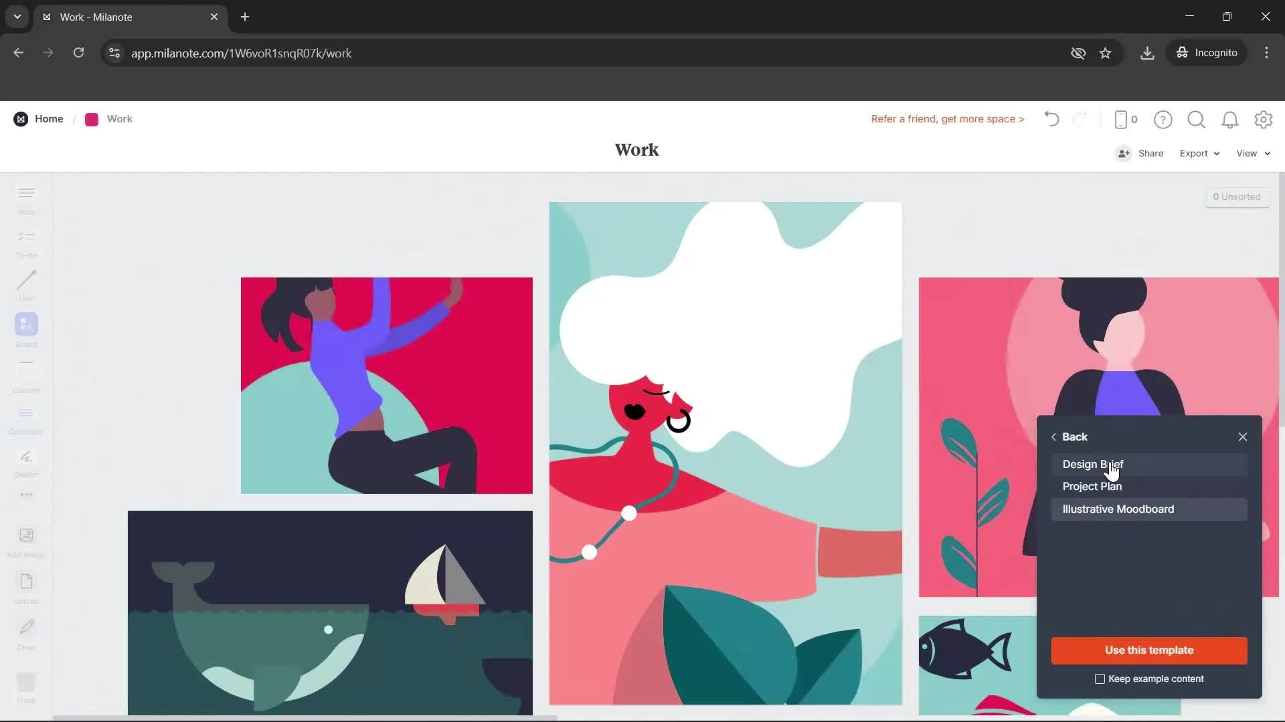The image size is (1285, 722).
Task: Open notifications via the bell icon
Action: coord(1230,120)
